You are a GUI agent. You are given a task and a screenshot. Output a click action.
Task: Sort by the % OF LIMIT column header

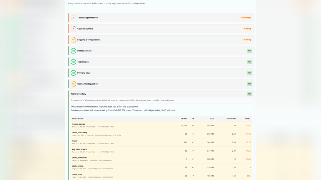pyautogui.click(x=231, y=119)
